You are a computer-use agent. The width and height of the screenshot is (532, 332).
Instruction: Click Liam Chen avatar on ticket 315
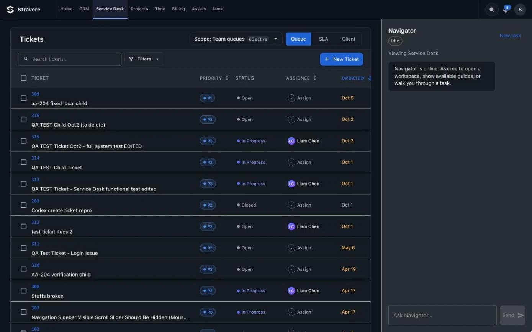(291, 141)
